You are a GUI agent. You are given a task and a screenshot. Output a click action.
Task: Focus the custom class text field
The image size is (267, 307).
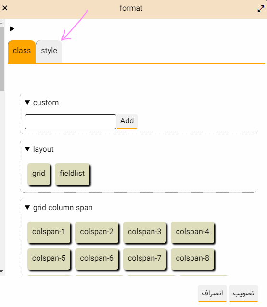point(71,121)
